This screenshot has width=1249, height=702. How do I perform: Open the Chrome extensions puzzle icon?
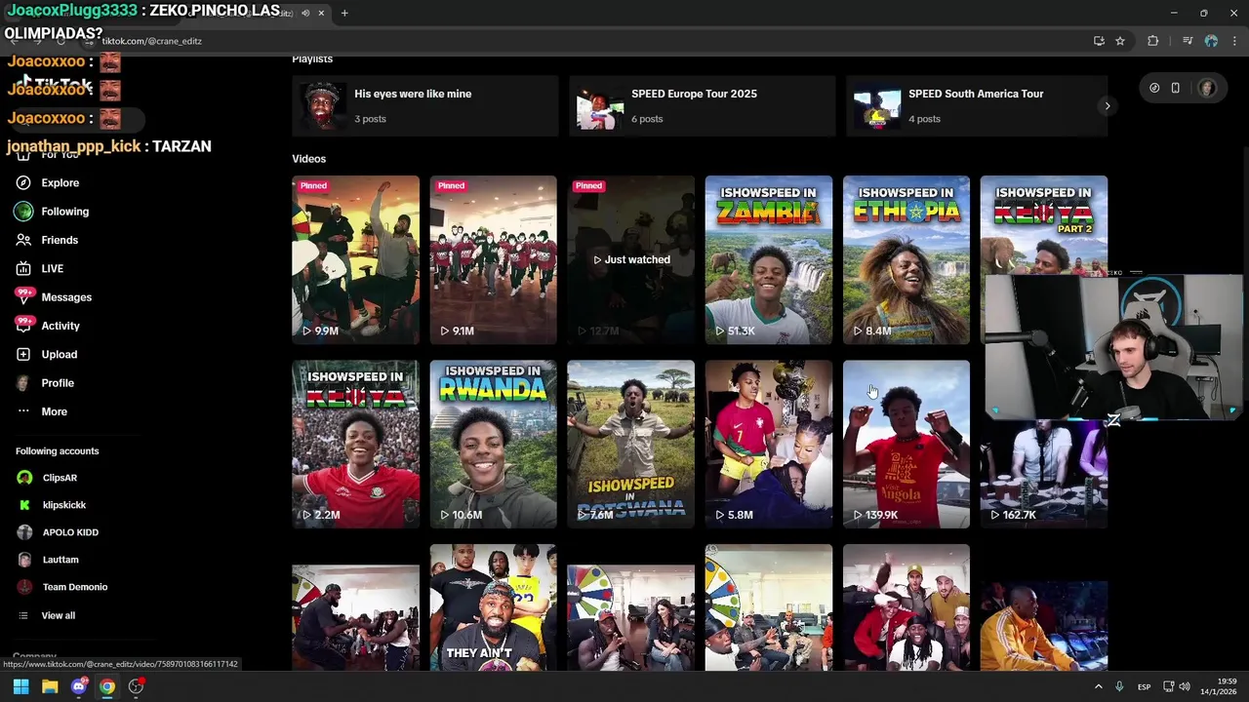(x=1153, y=41)
